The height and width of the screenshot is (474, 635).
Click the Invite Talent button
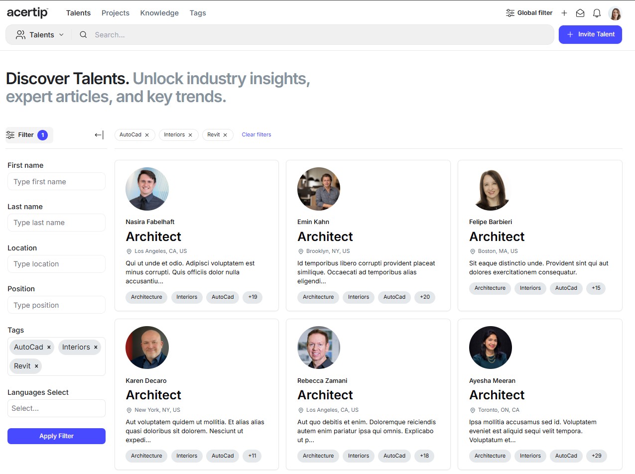[590, 34]
